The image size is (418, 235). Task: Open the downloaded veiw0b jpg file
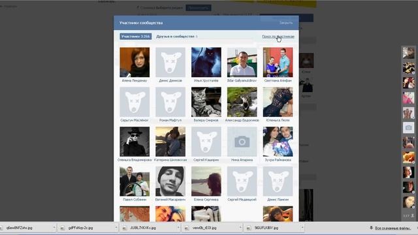point(204,228)
